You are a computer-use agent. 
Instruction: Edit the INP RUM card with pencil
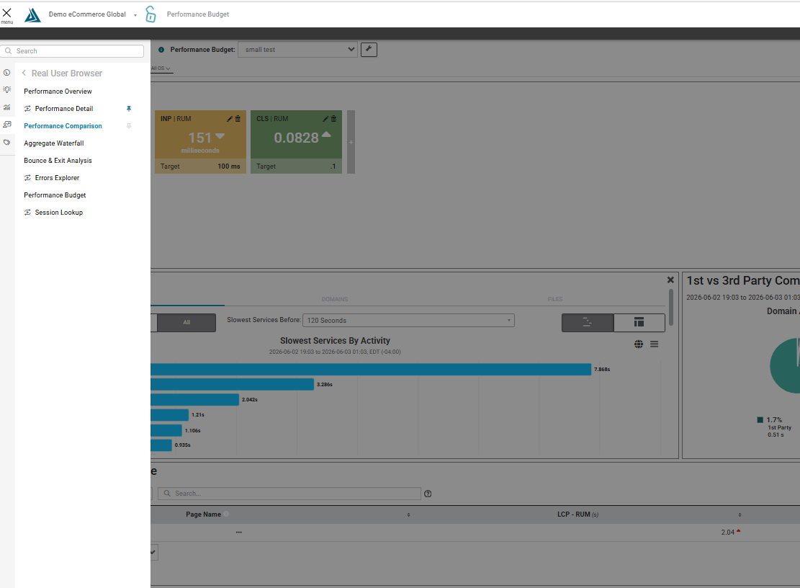(230, 119)
